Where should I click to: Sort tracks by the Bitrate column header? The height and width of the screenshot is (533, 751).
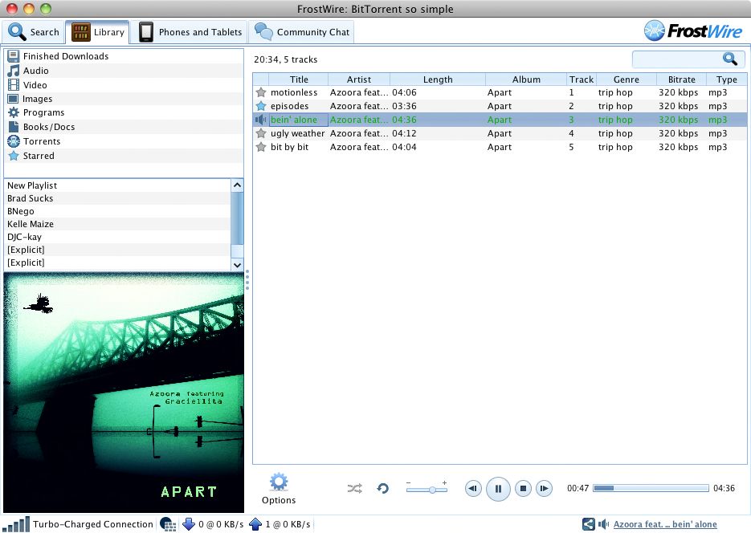coord(681,79)
